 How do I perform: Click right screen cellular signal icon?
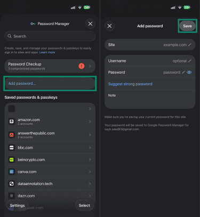(x=173, y=7)
